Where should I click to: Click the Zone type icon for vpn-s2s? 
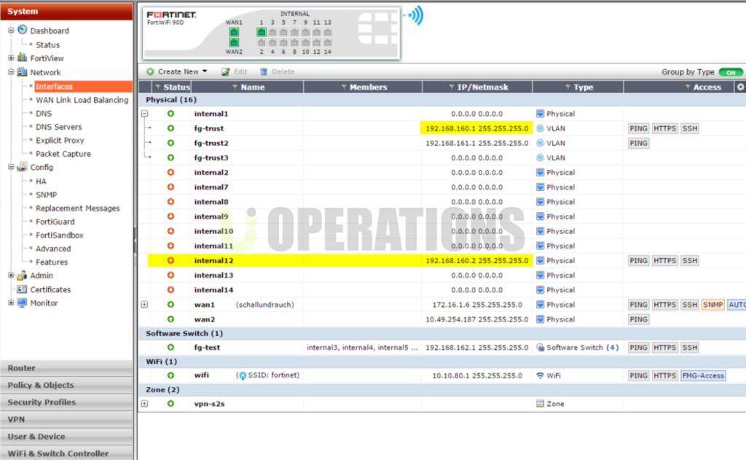coord(540,403)
